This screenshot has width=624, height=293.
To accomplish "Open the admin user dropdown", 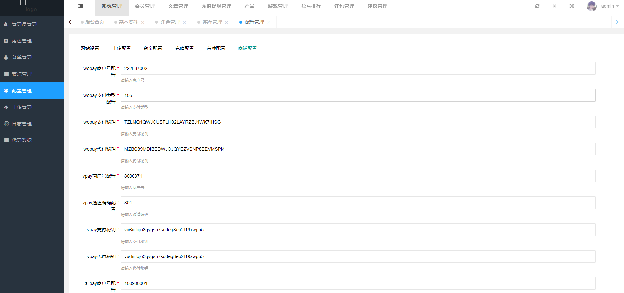I will (610, 6).
